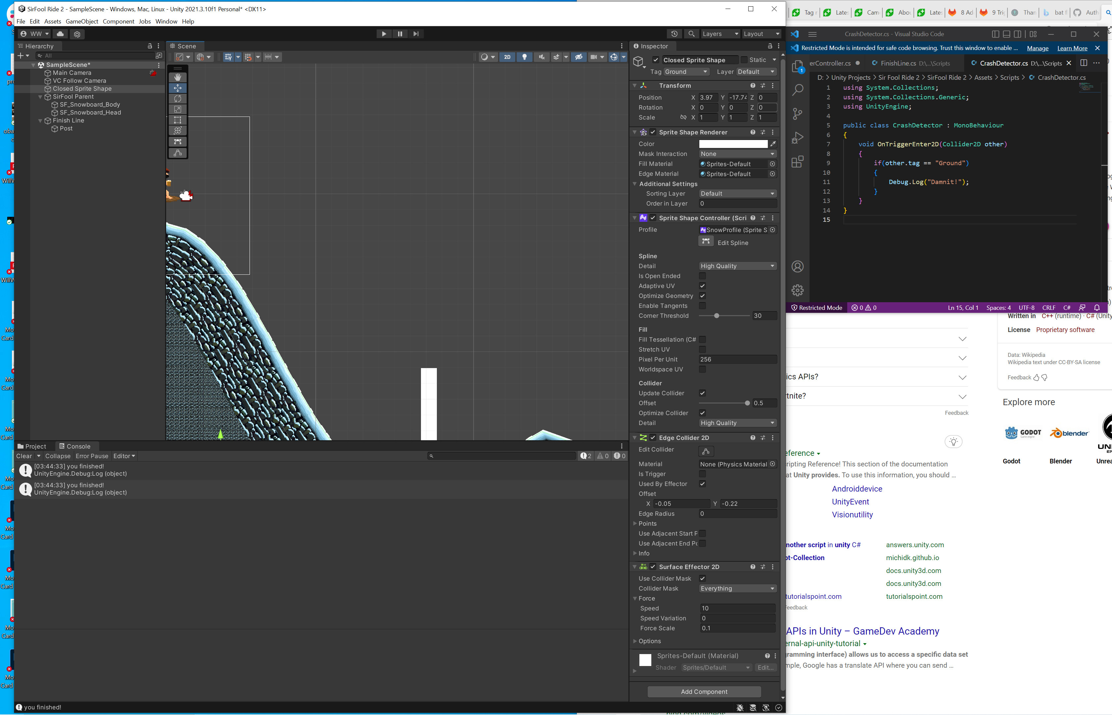Switch to the Project tab
Image resolution: width=1112 pixels, height=715 pixels.
tap(32, 446)
